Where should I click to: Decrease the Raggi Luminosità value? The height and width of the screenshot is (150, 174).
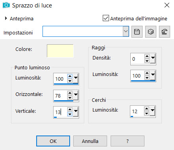tap(147, 78)
